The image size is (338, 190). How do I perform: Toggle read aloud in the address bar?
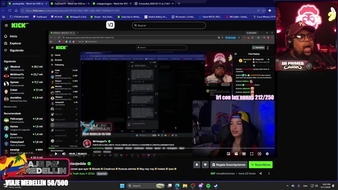(x=258, y=11)
